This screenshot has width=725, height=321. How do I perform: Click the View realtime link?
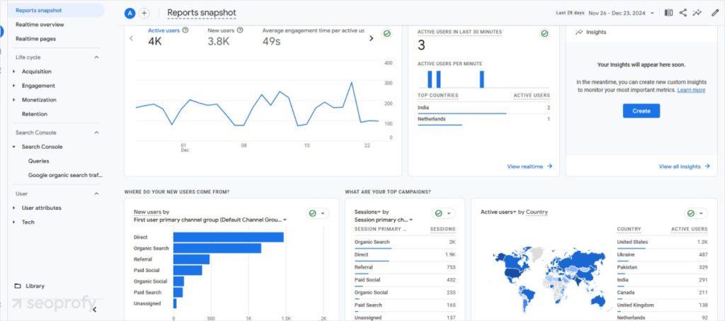(x=525, y=167)
